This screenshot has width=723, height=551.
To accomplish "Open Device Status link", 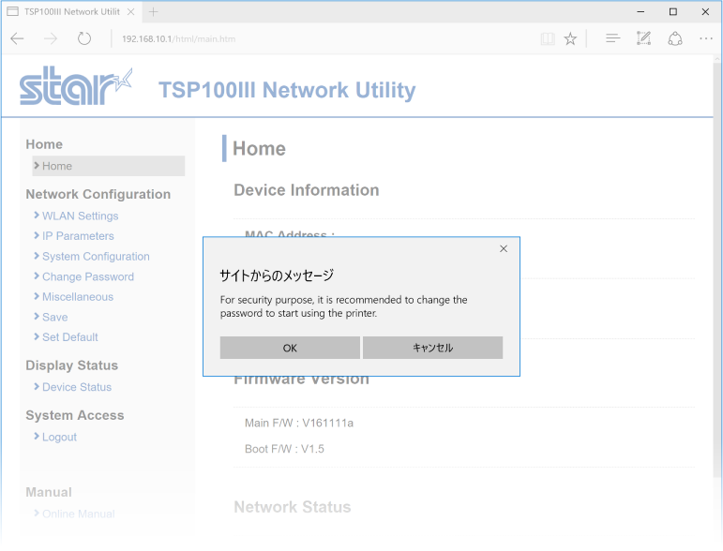I will 77,387.
